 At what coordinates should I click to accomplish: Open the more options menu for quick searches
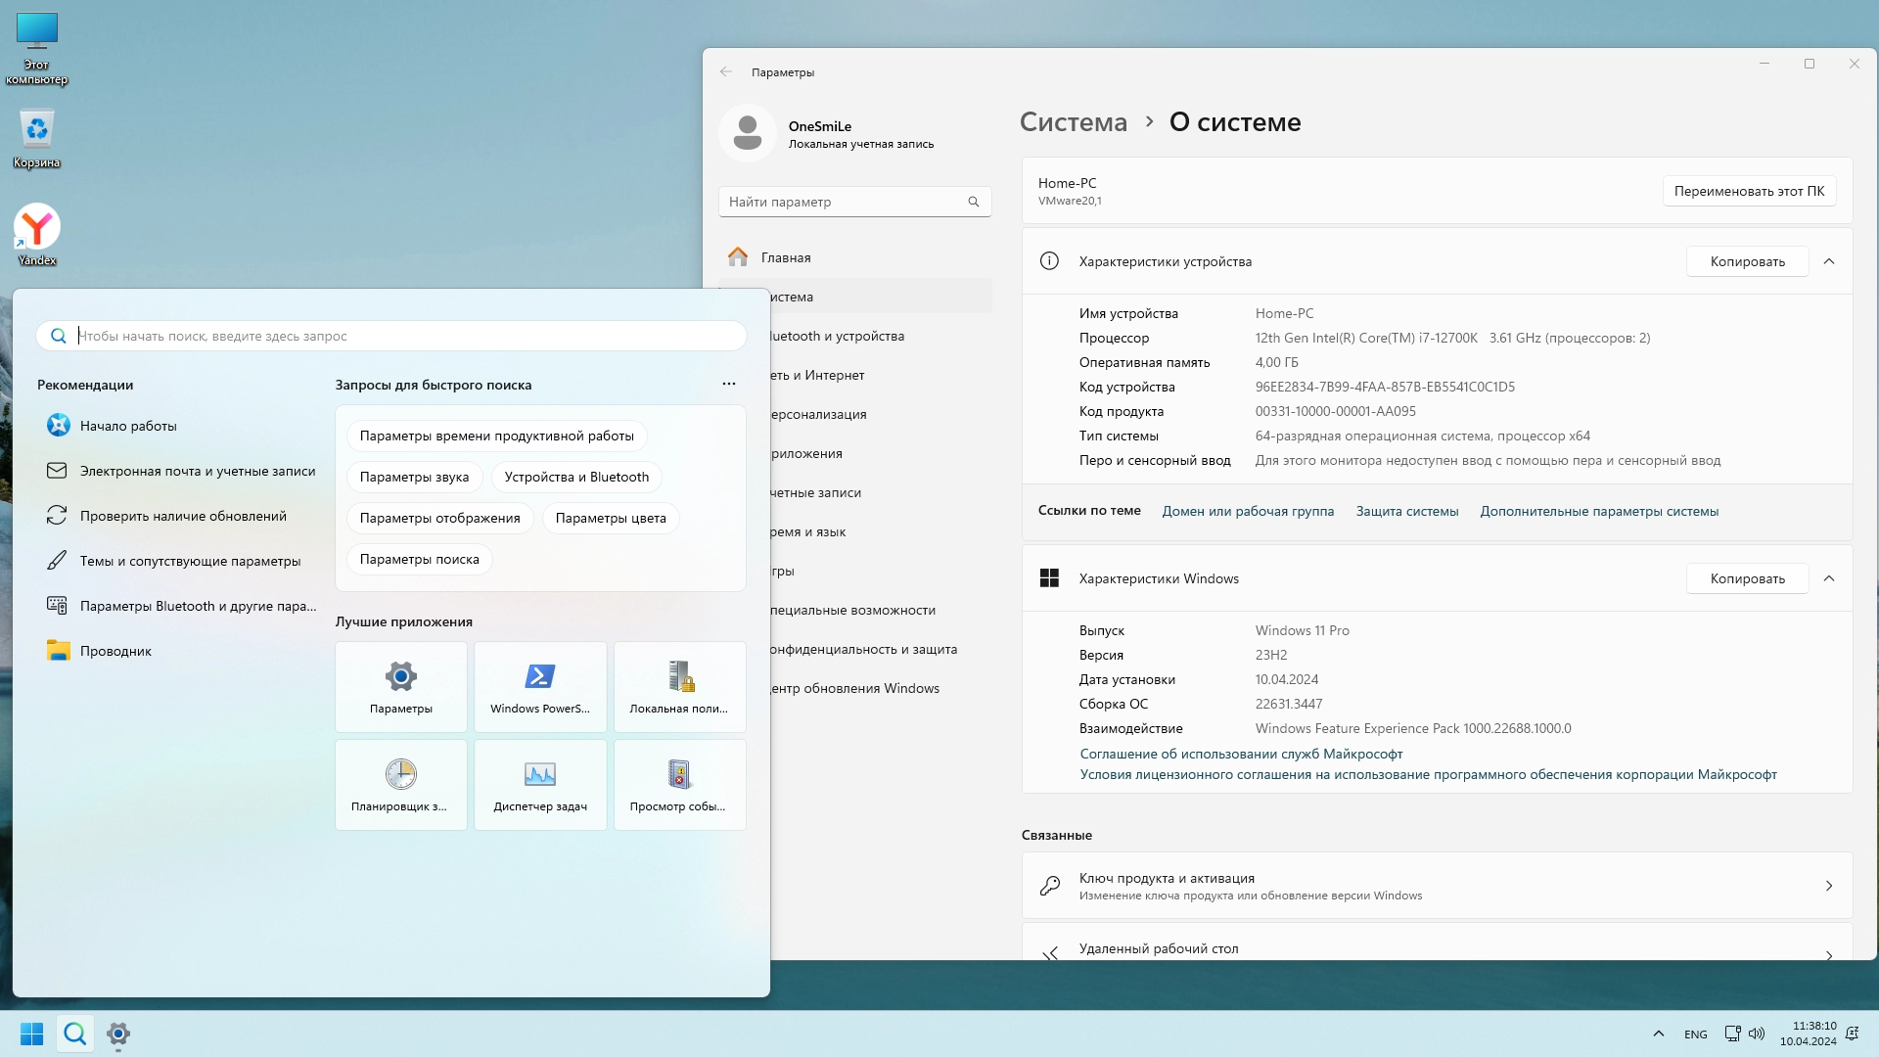pyautogui.click(x=729, y=385)
